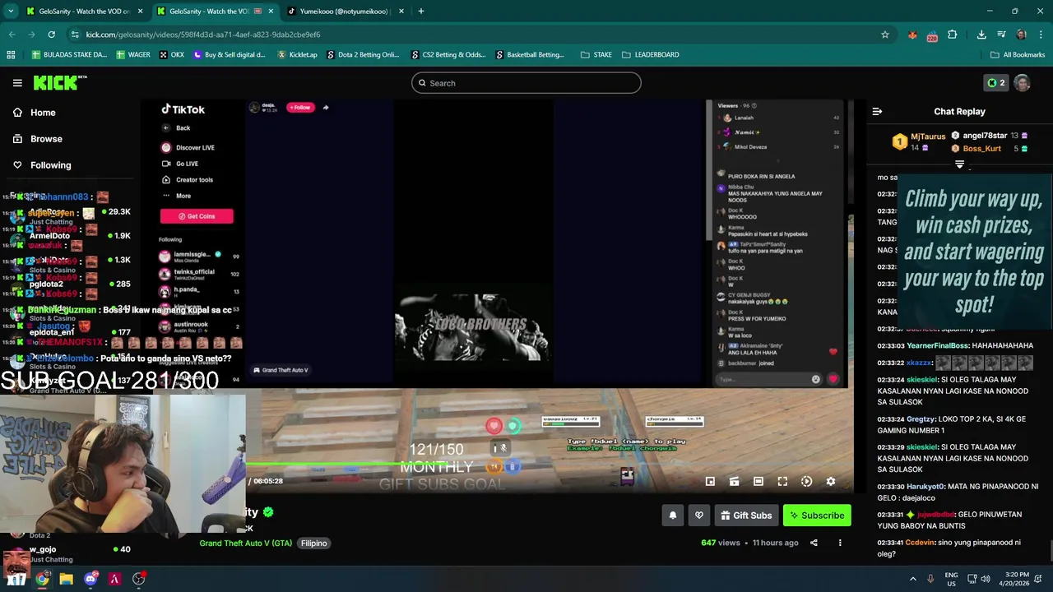
Task: Open playback speed options
Action: click(x=806, y=482)
